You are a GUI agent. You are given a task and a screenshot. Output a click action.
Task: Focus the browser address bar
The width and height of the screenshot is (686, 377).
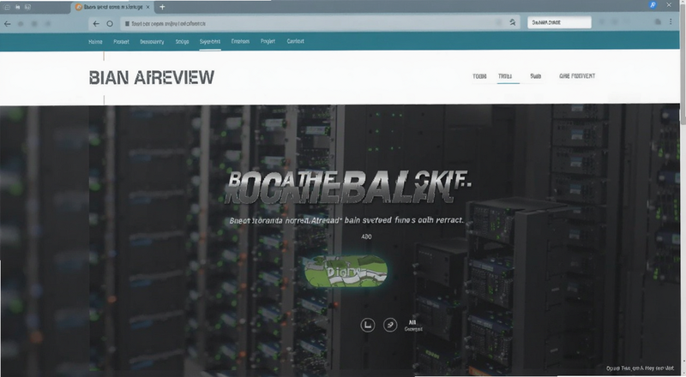click(320, 24)
